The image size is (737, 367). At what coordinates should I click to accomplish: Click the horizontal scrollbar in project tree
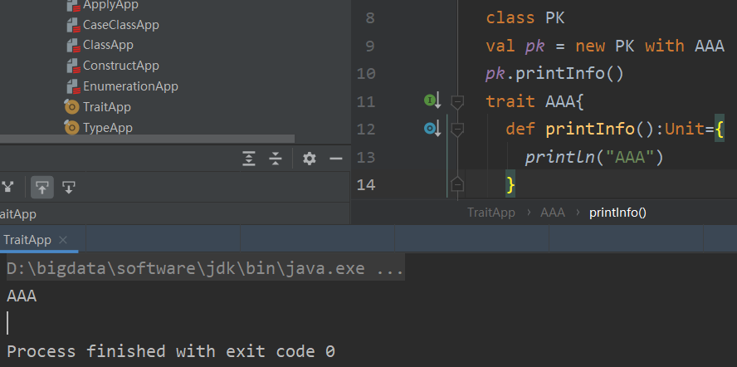point(147,139)
